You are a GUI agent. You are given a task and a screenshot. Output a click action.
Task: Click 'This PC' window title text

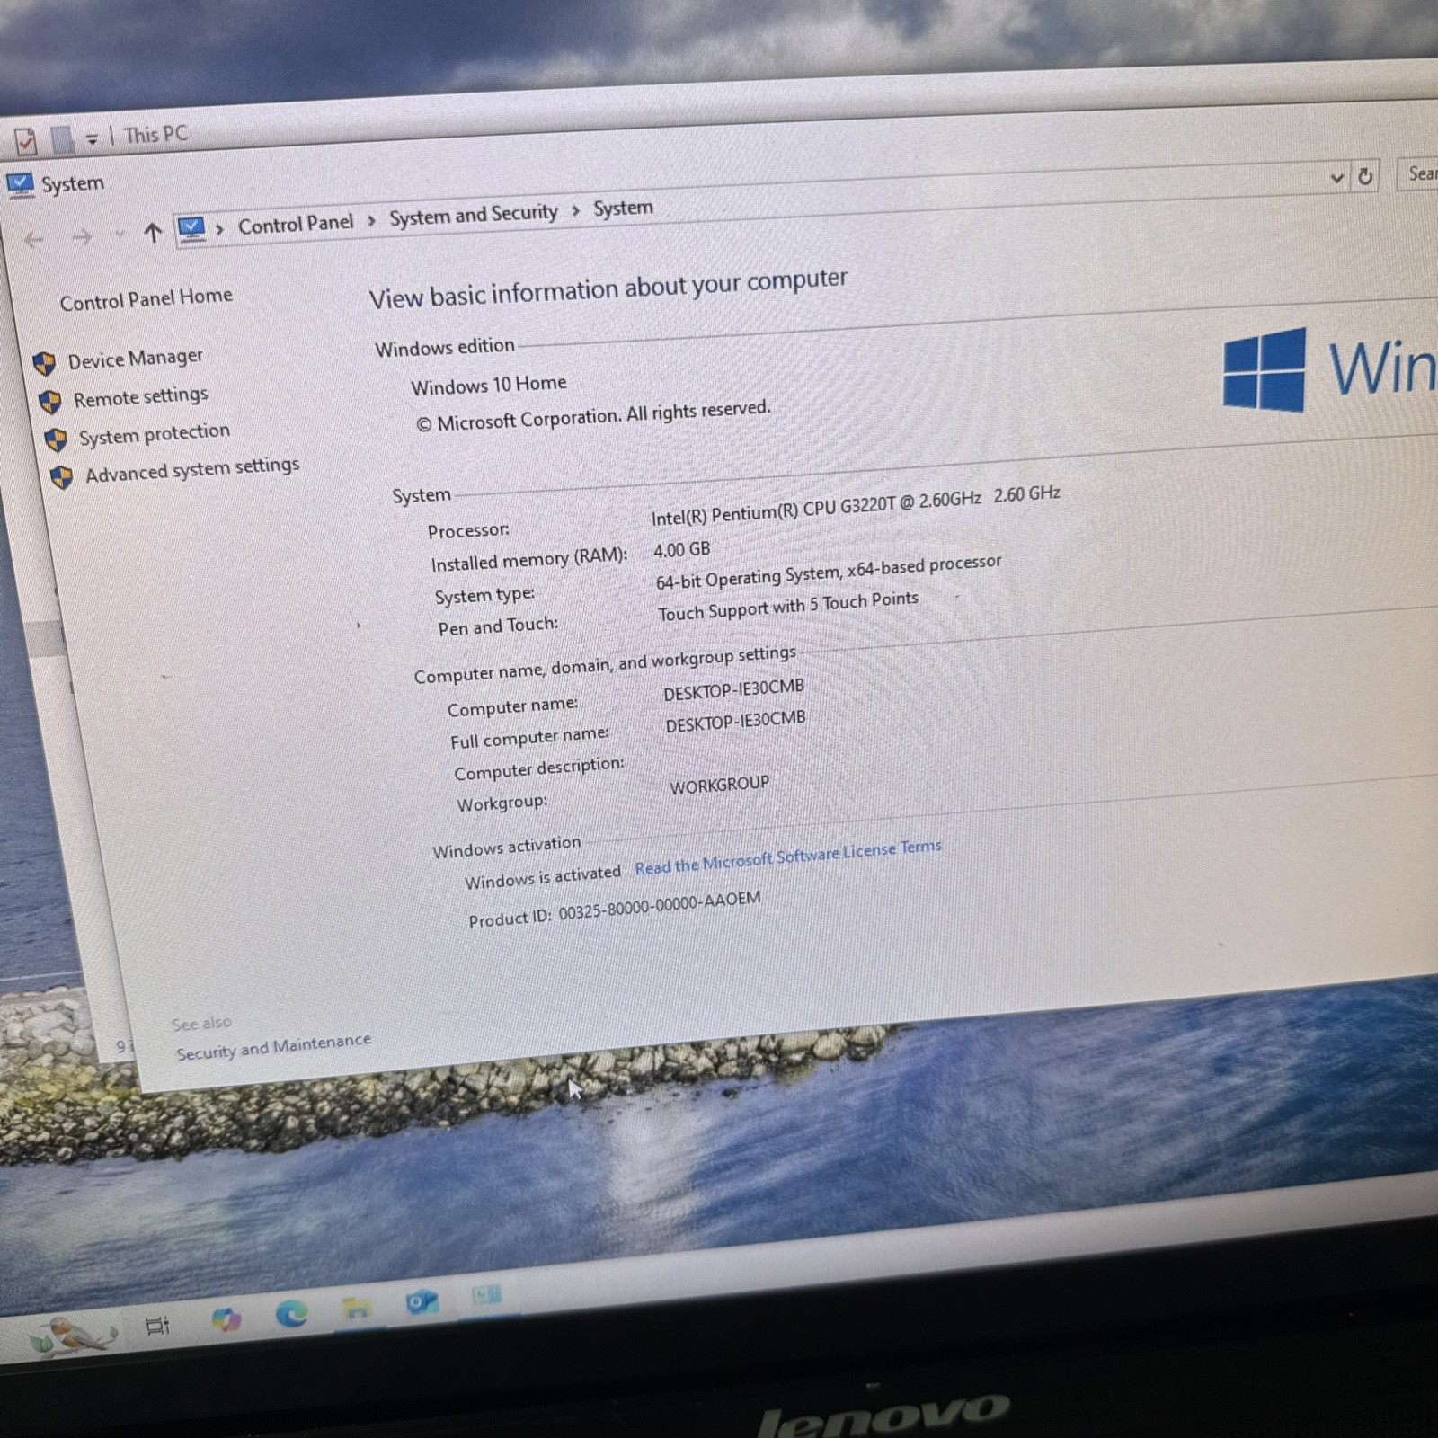(x=155, y=135)
